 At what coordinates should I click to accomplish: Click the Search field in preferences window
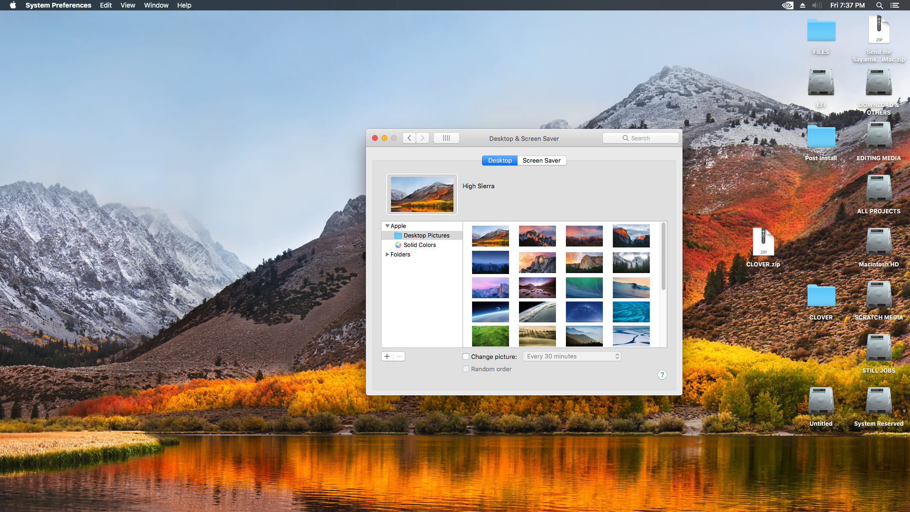pyautogui.click(x=640, y=138)
